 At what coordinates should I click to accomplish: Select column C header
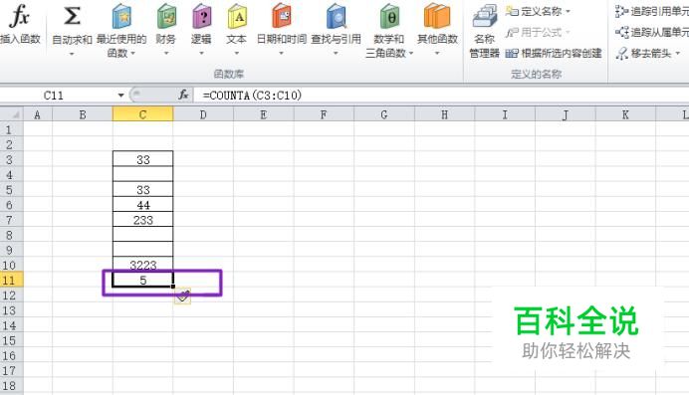(142, 115)
